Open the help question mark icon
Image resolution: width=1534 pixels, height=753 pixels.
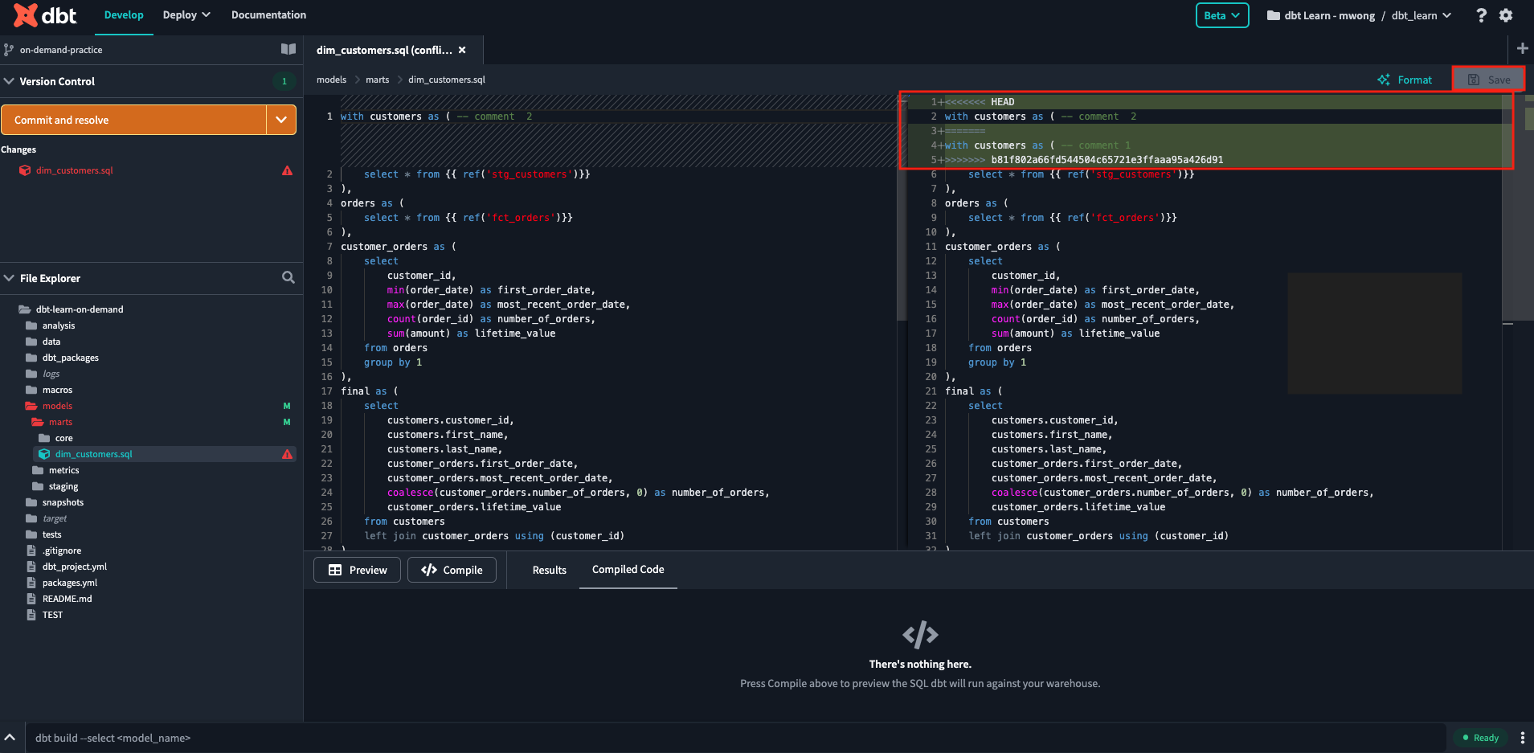pos(1481,14)
